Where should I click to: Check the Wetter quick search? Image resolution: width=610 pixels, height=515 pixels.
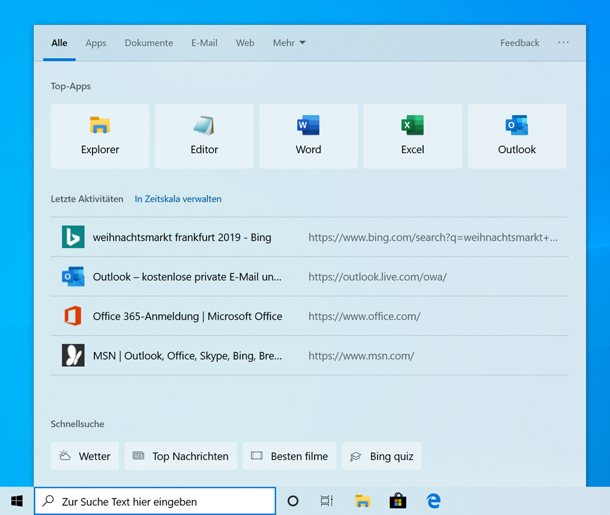[84, 456]
